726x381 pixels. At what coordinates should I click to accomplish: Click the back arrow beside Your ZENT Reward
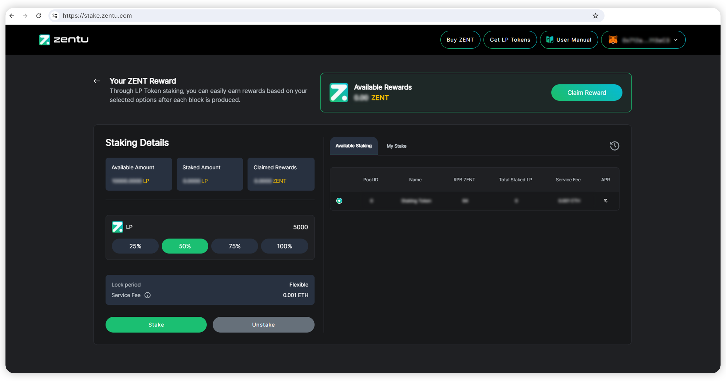click(x=97, y=81)
